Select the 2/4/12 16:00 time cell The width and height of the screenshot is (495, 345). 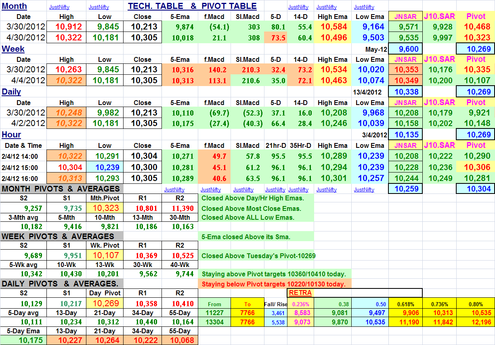tap(23, 178)
